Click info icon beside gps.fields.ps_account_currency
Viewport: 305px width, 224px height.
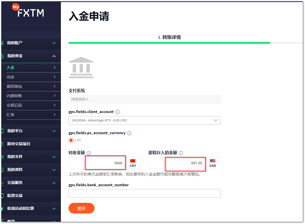click(x=129, y=133)
